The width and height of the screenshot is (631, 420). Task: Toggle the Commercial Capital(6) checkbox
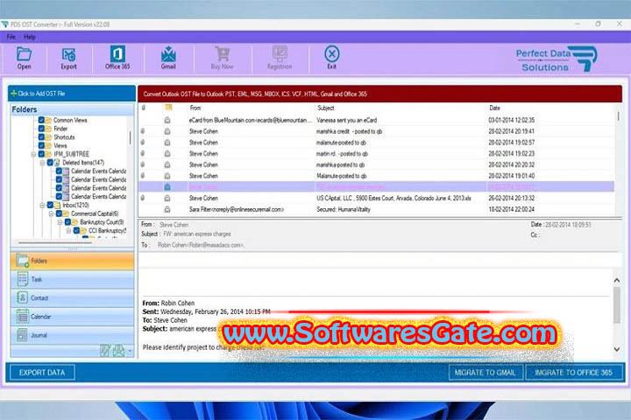point(59,213)
